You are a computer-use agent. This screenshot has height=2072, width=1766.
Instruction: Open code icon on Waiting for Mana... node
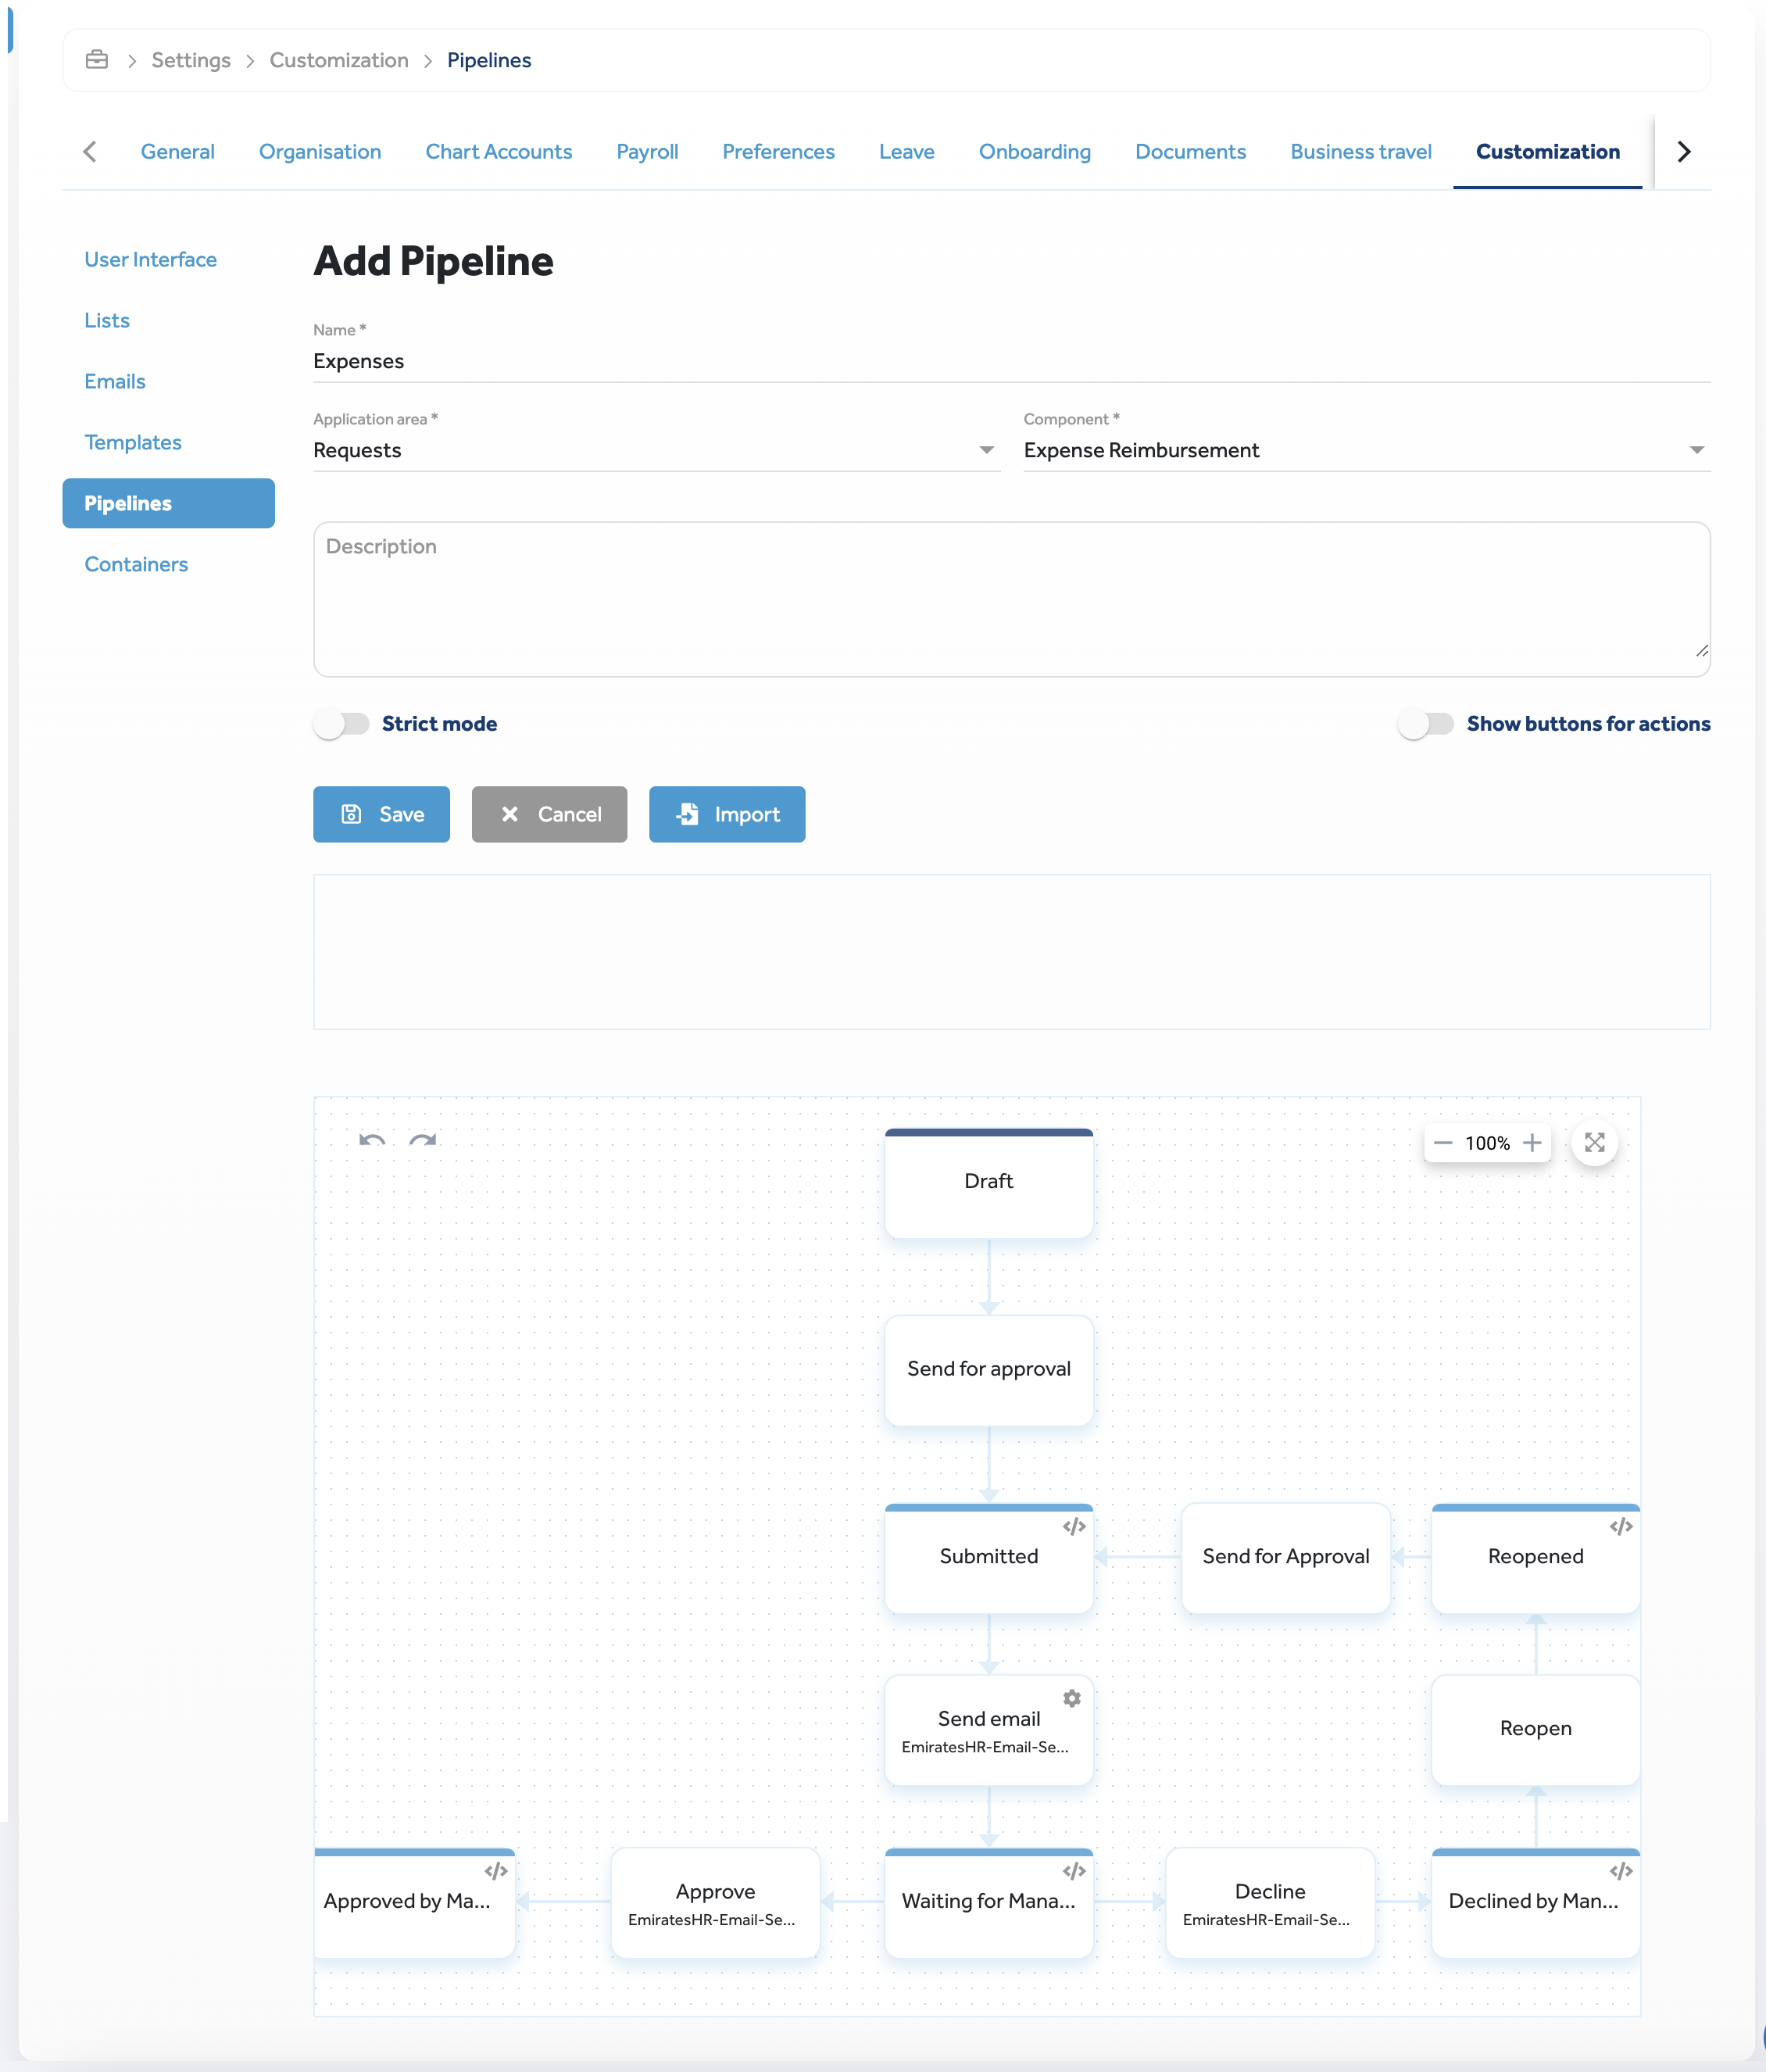(x=1074, y=1872)
